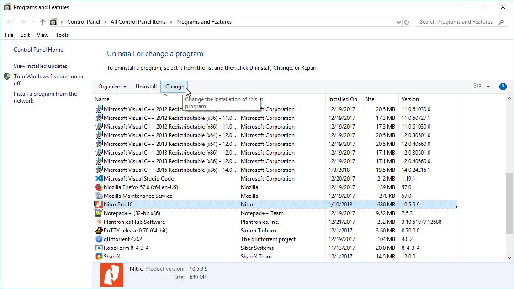Click the qBittorrent icon in list
This screenshot has height=289, width=514.
point(99,239)
